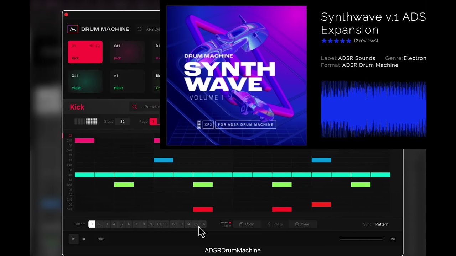The width and height of the screenshot is (456, 256).
Task: Click the five-star rating icons
Action: pos(336,41)
